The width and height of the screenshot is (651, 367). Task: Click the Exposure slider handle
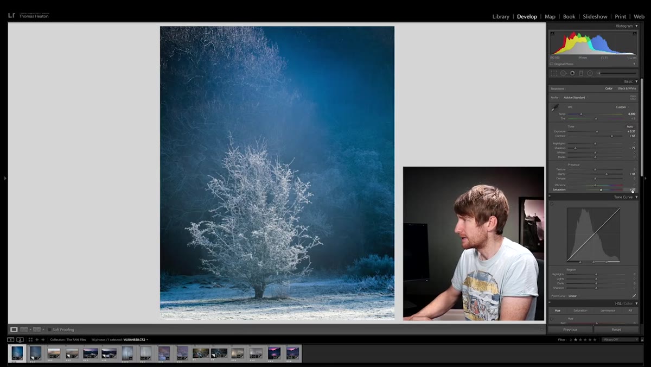(597, 131)
